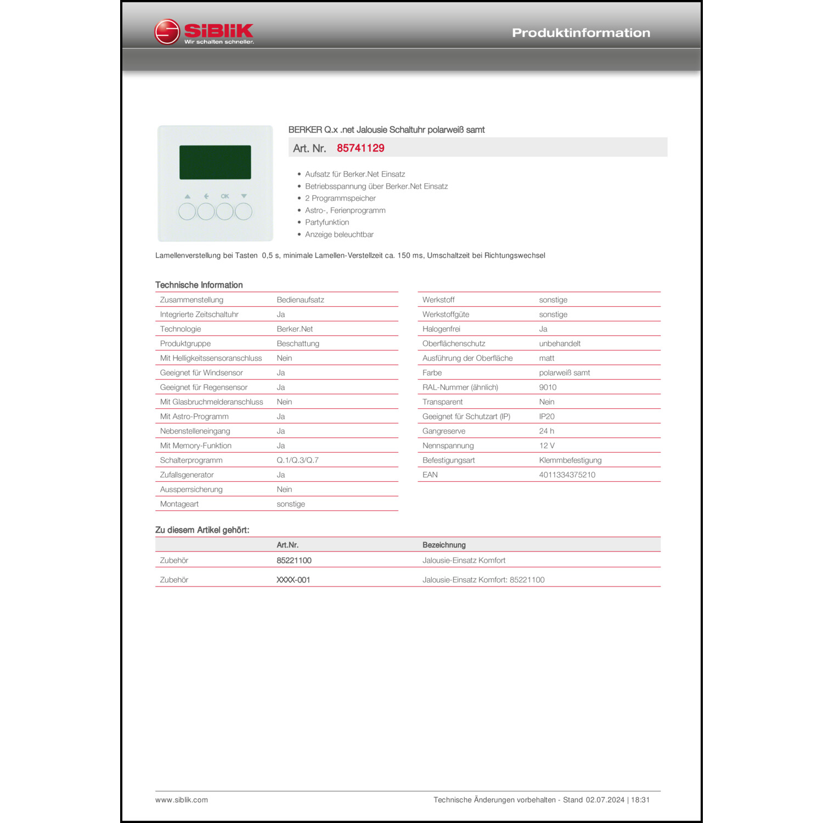Click the EAN value 4011334375210

point(567,475)
